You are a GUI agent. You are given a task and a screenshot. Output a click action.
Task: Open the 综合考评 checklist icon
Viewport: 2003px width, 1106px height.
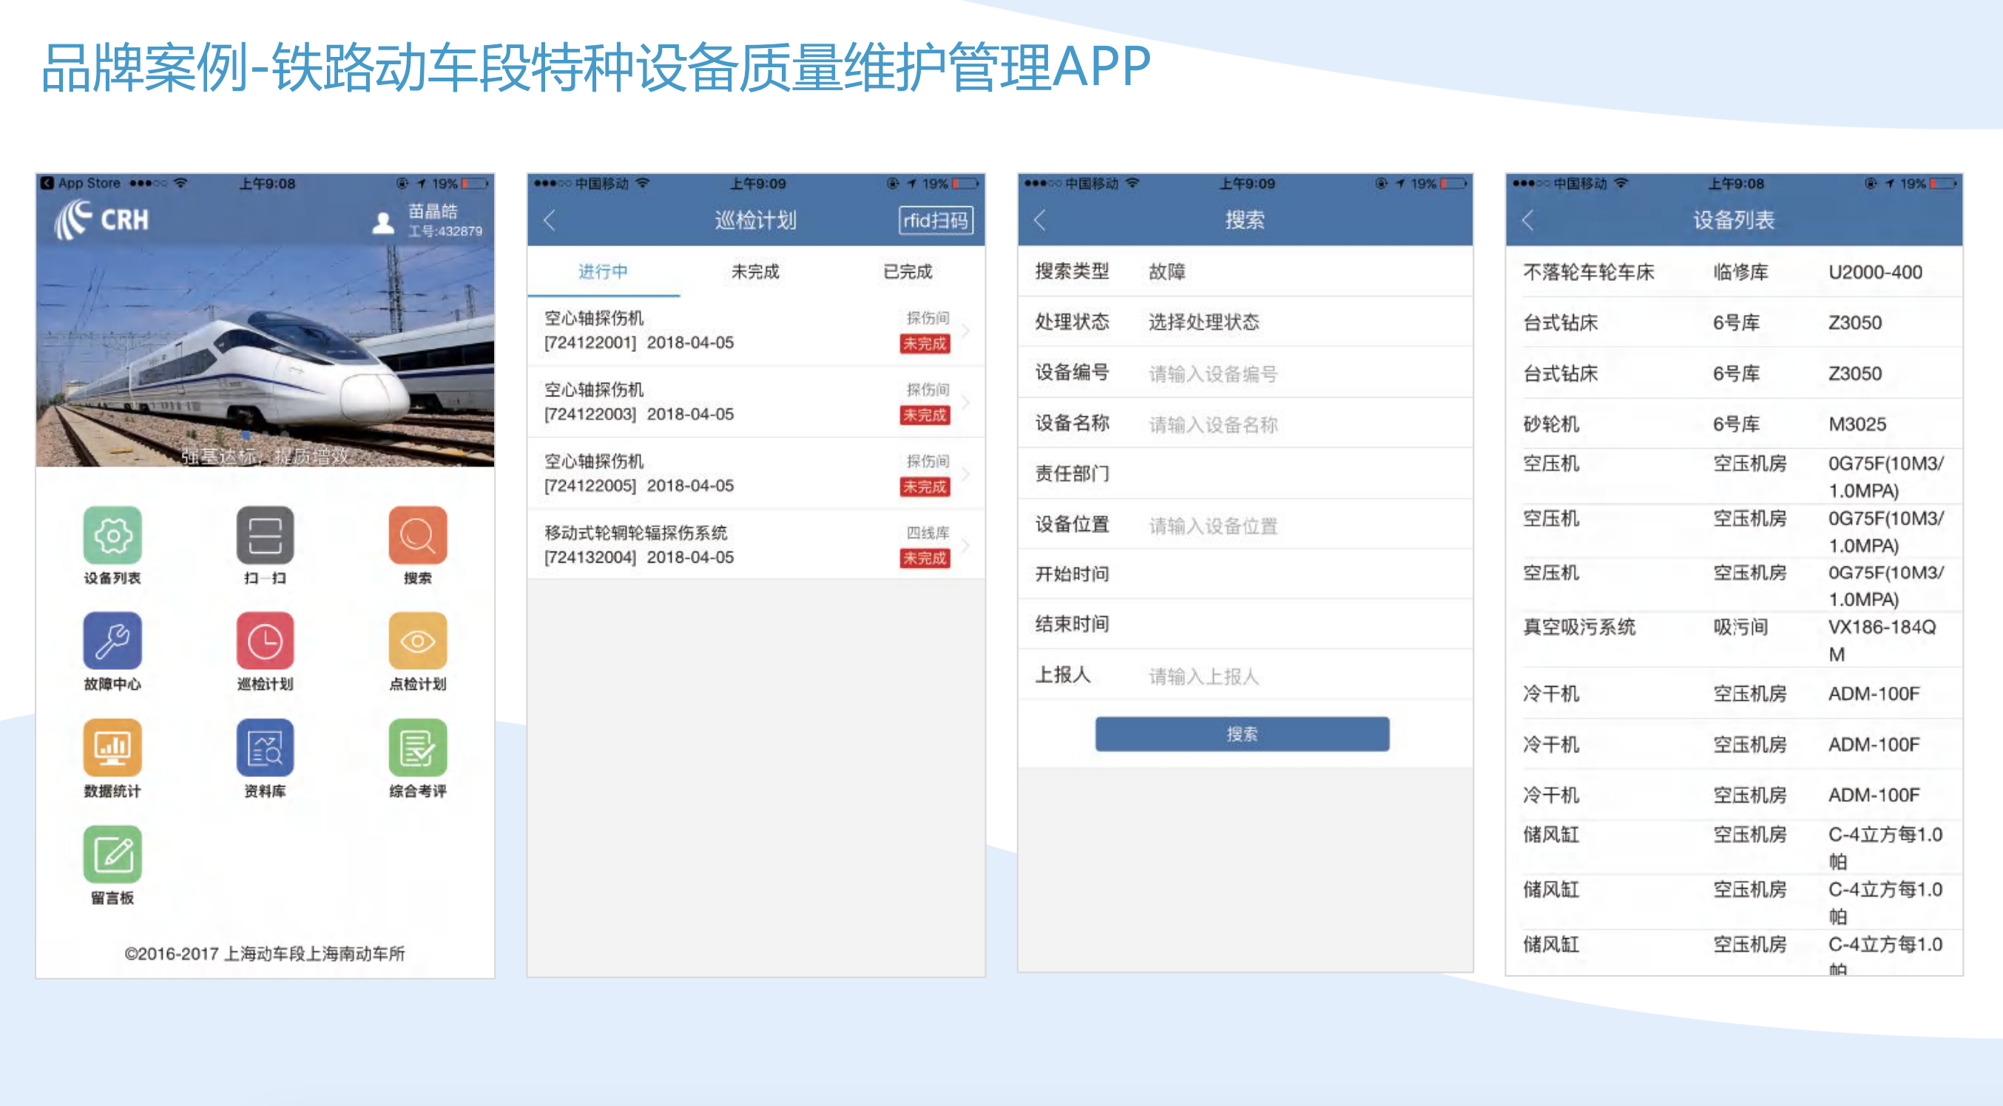(418, 747)
